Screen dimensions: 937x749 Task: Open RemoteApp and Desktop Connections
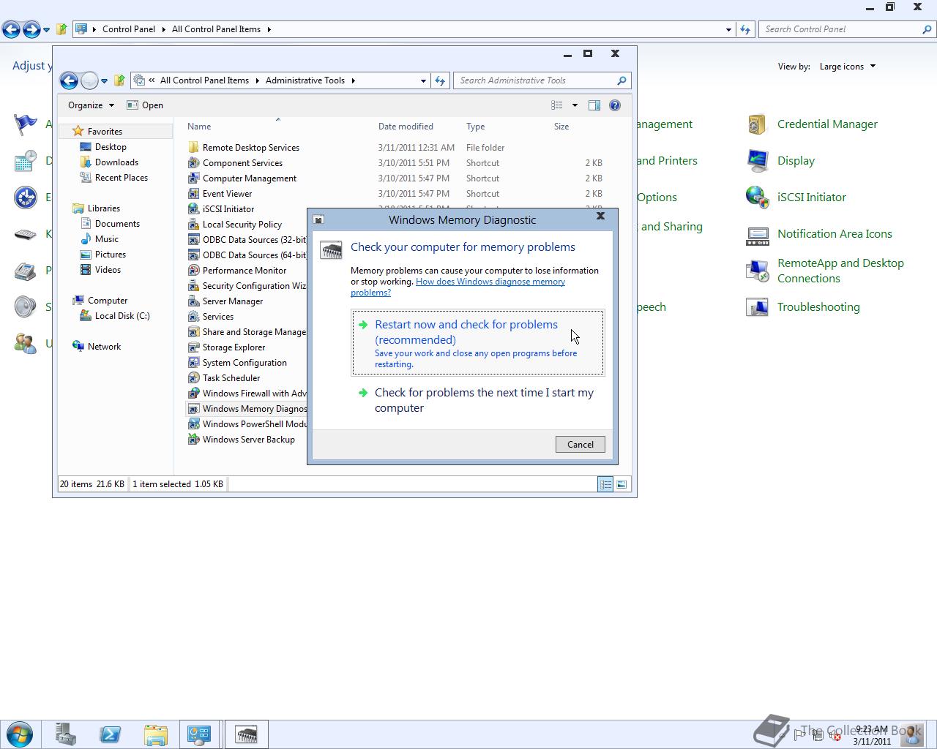coord(840,271)
